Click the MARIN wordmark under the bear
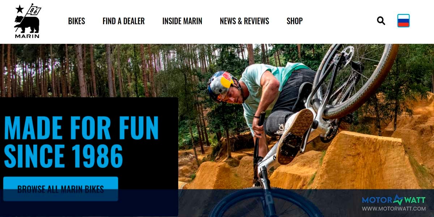 pos(27,36)
